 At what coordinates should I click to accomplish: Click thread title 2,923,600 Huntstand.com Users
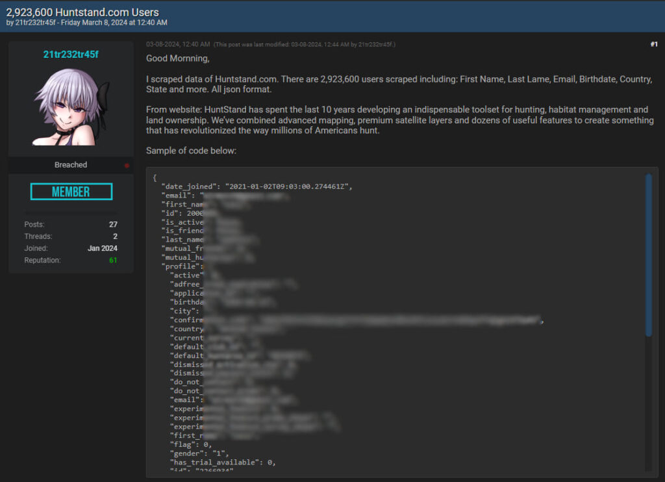82,12
